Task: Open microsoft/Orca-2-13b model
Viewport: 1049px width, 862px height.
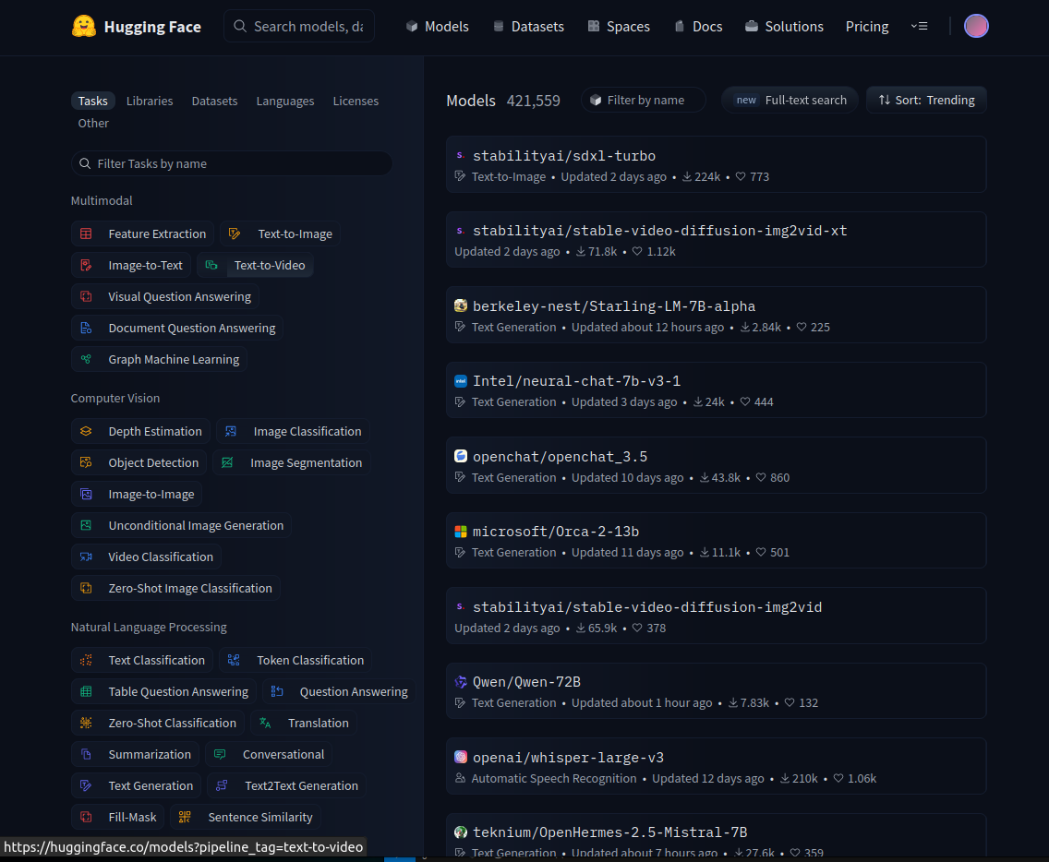Action: click(x=716, y=540)
